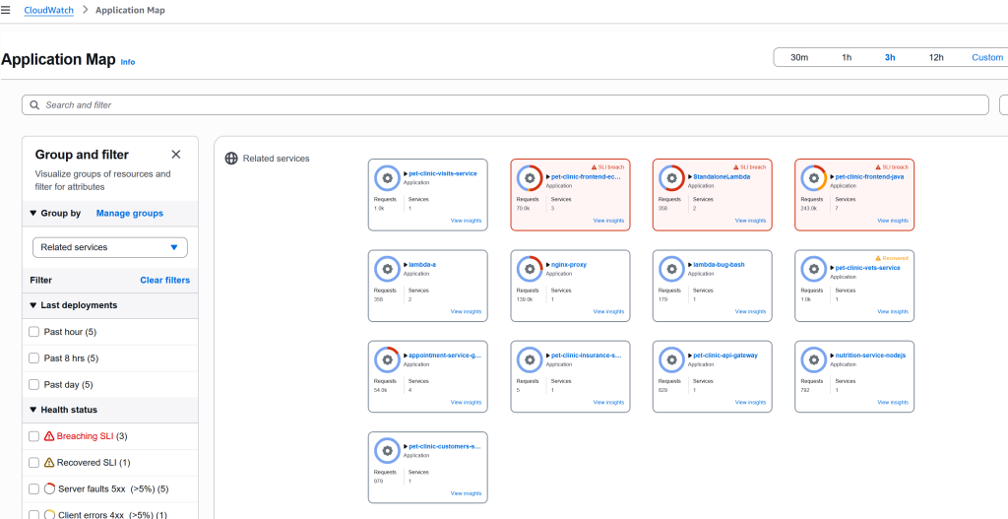Open View insights for lambda-a
The width and height of the screenshot is (1008, 519).
pos(466,311)
